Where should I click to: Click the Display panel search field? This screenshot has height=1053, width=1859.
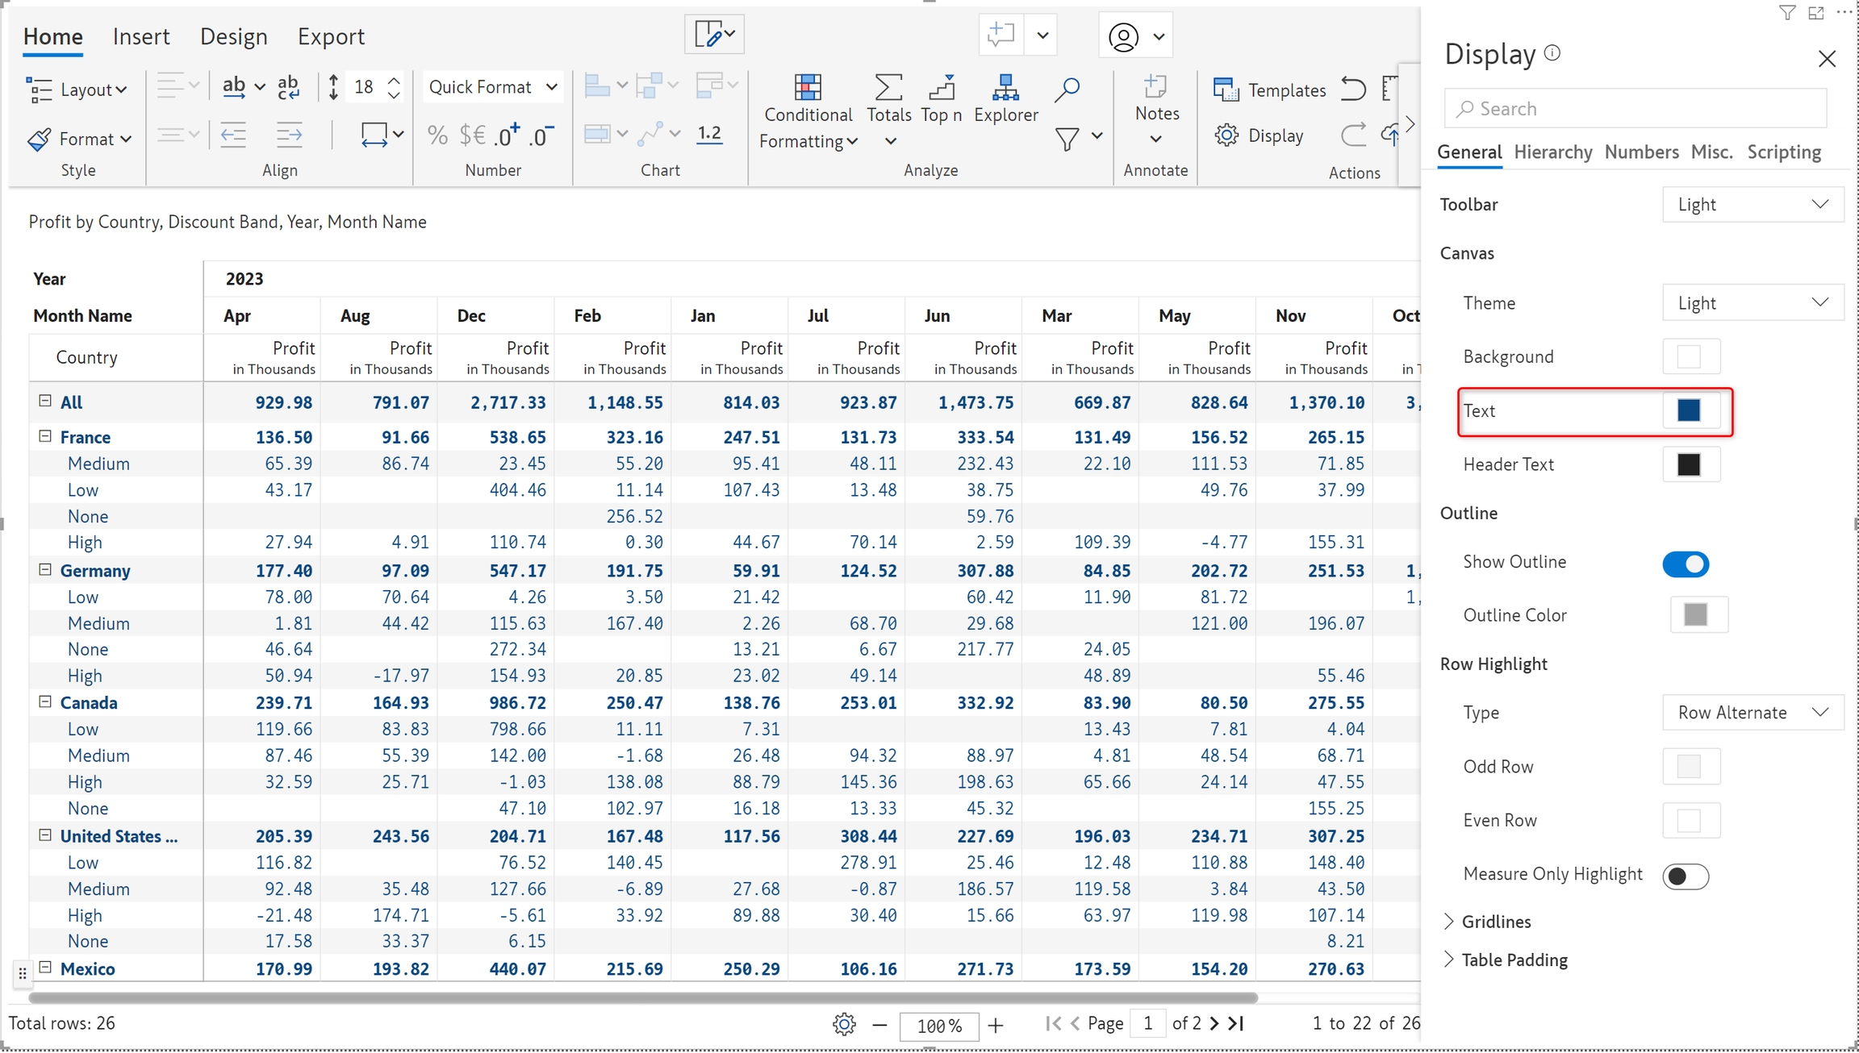1635,109
